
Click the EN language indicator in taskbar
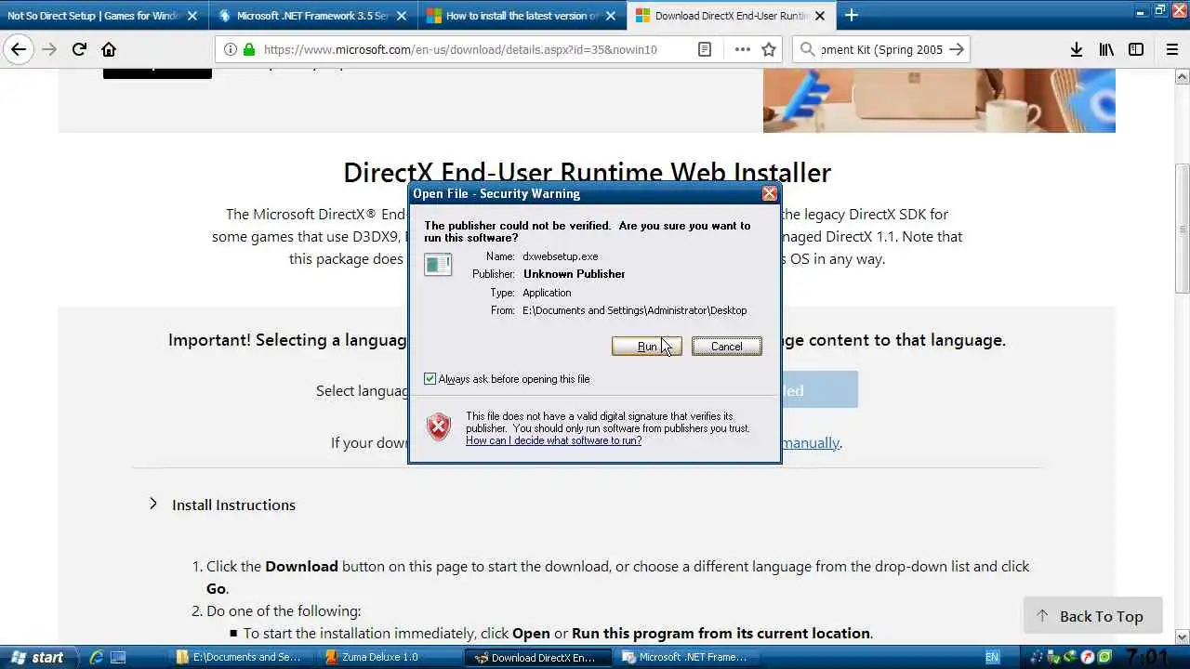(x=992, y=658)
